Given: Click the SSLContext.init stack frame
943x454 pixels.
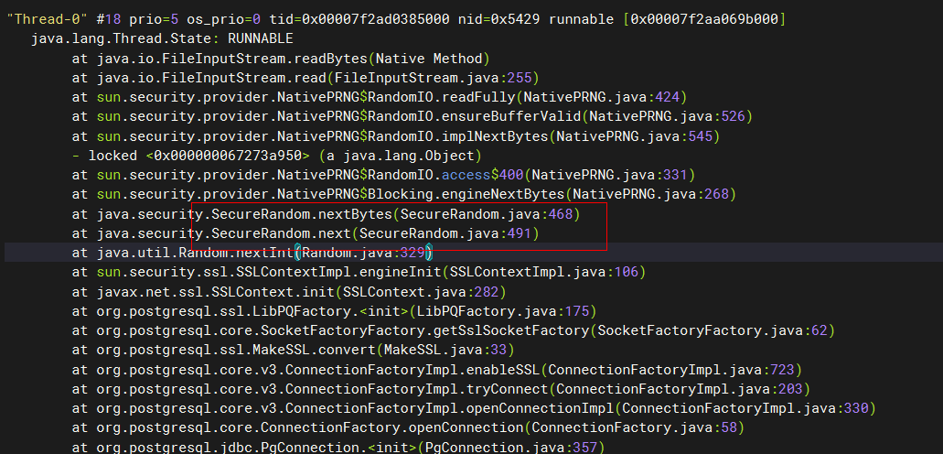Looking at the screenshot, I should (289, 291).
